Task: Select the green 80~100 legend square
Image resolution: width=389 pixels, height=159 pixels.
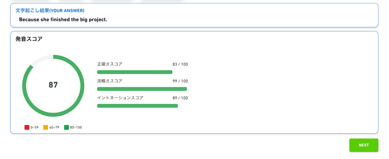Action: tap(67, 127)
